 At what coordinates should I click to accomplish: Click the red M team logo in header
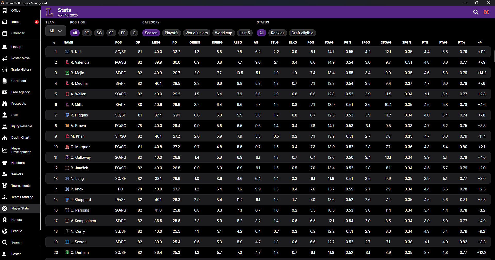(486, 12)
